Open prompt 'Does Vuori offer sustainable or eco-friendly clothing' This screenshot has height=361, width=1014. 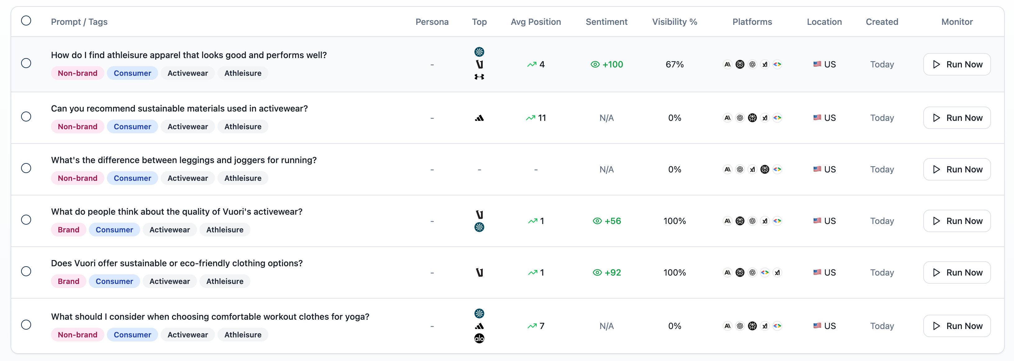[177, 263]
